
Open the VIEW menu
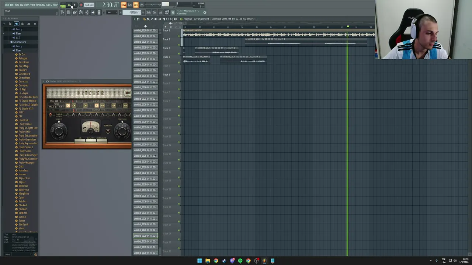pyautogui.click(x=33, y=5)
